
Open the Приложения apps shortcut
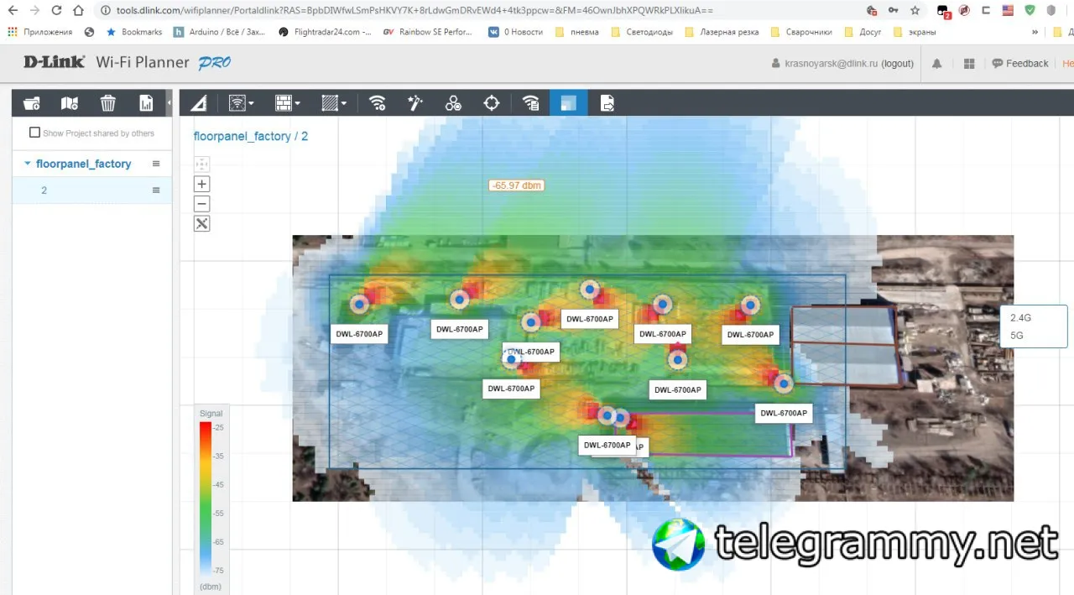pos(39,32)
